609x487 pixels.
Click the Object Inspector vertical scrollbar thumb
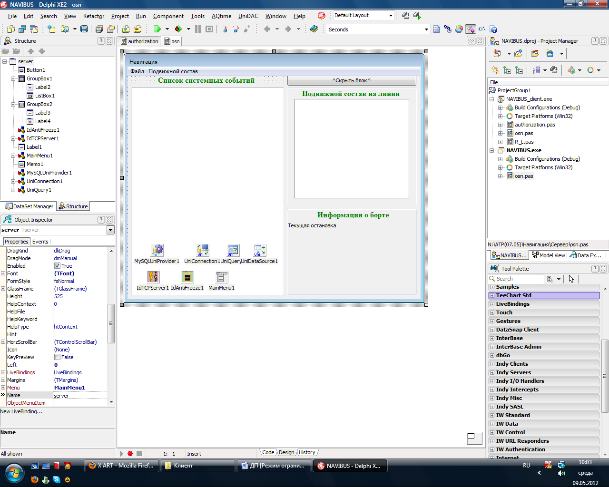[x=111, y=323]
